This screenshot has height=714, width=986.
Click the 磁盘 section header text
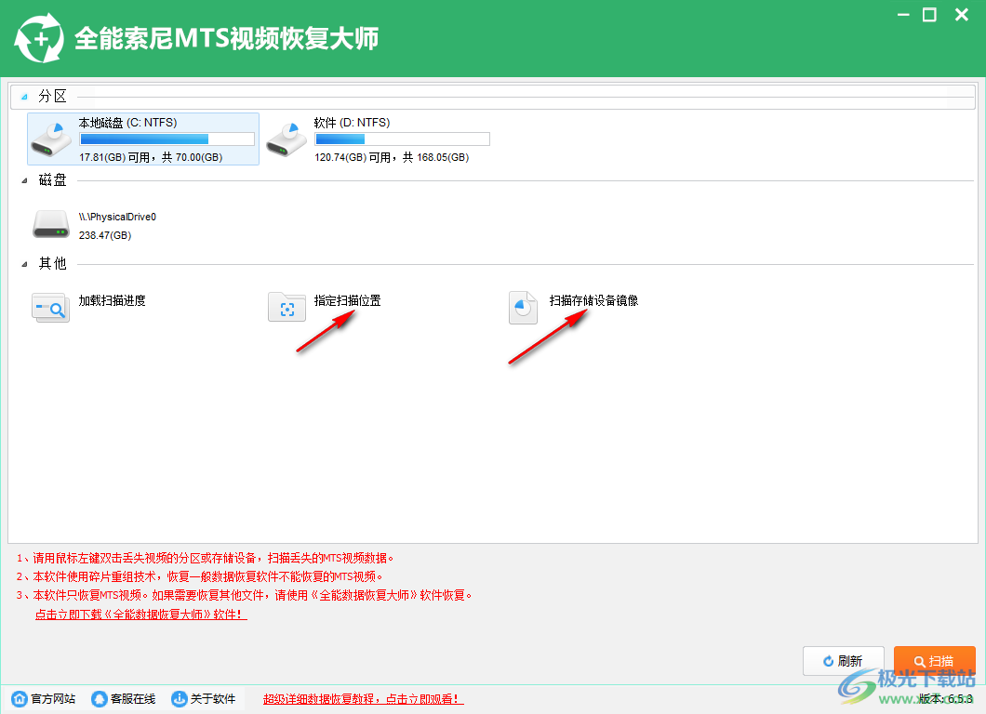(x=52, y=179)
